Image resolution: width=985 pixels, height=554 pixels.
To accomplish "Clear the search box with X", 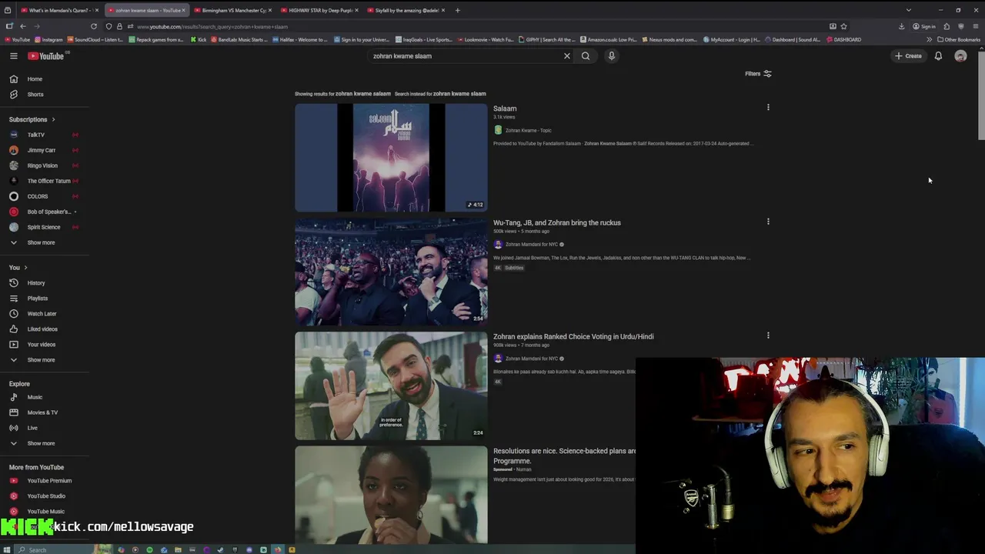I will (567, 55).
